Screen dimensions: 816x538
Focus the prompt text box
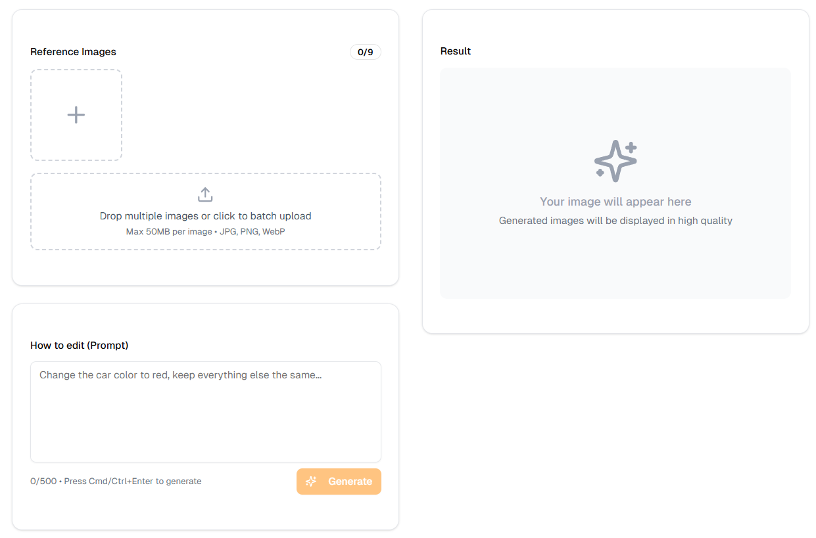(205, 420)
